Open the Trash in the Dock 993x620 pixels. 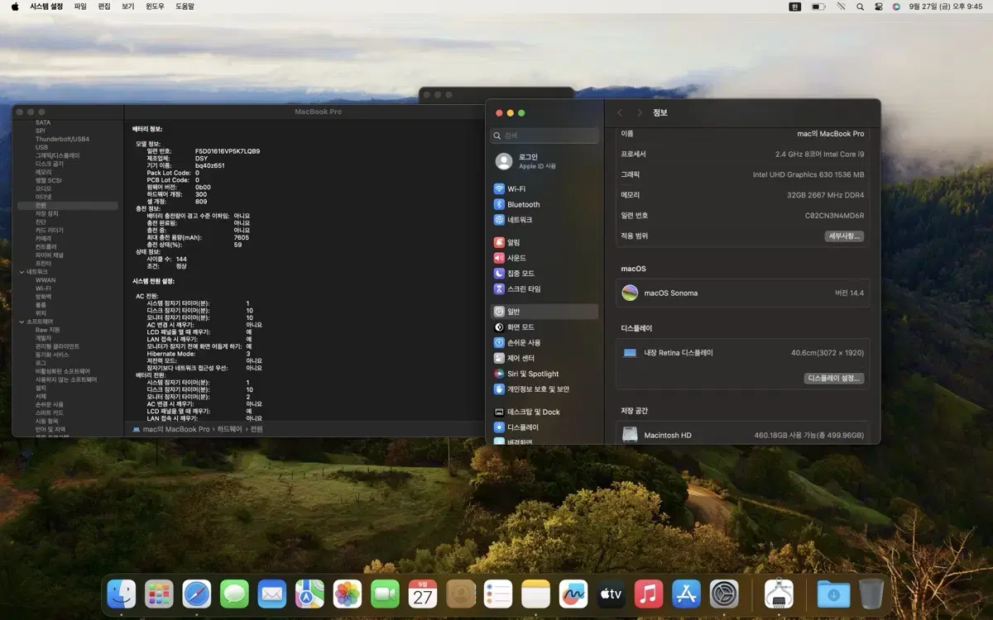pyautogui.click(x=871, y=594)
